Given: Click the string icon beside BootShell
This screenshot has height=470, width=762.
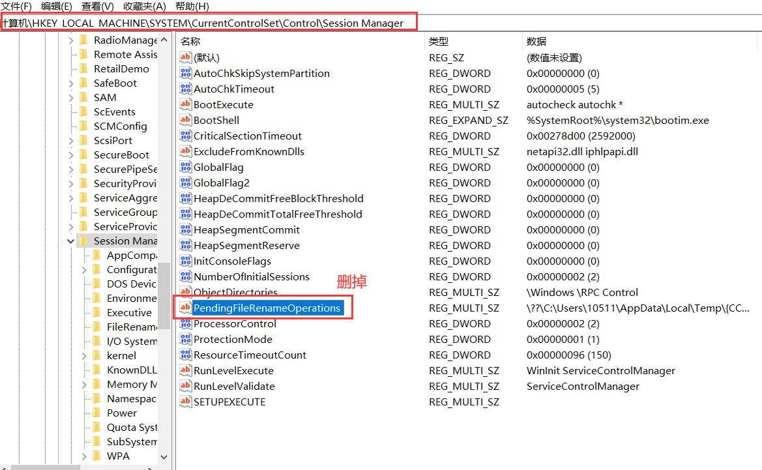Looking at the screenshot, I should (x=185, y=120).
